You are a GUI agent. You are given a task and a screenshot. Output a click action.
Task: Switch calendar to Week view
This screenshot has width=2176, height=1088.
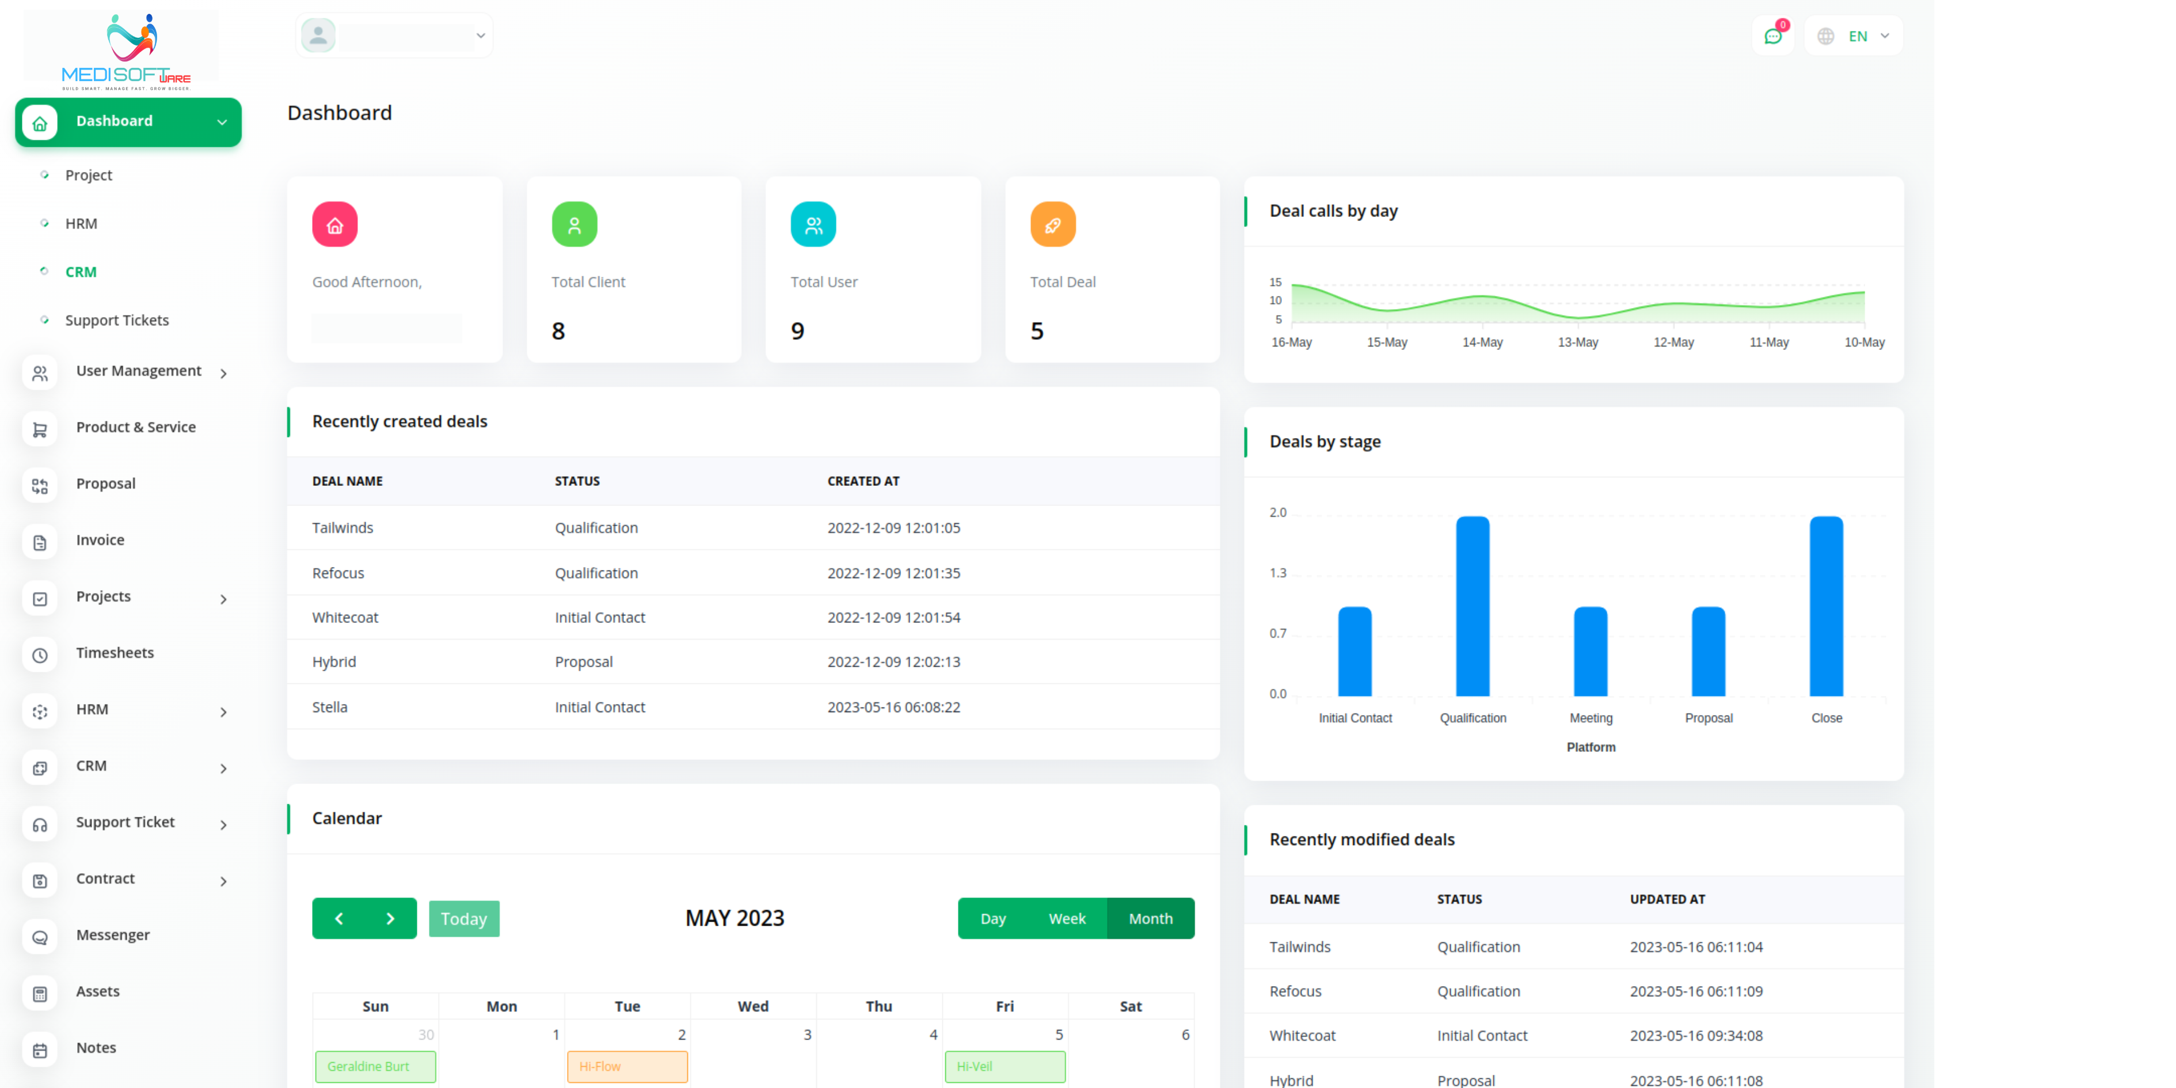1067,918
